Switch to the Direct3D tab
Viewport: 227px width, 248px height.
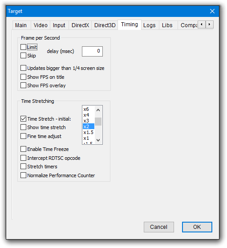(x=105, y=25)
